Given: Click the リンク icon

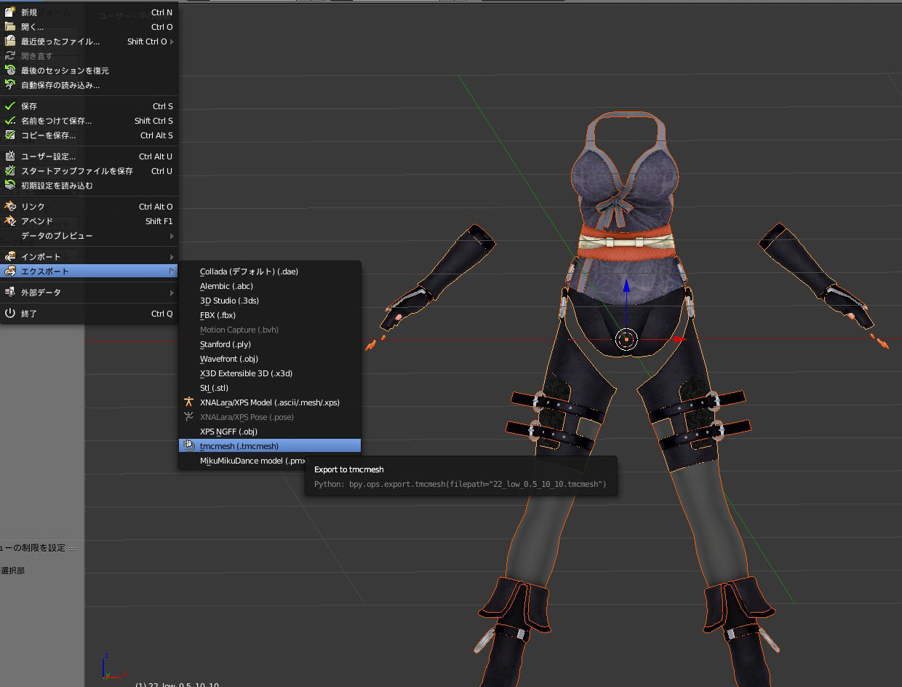Looking at the screenshot, I should [x=10, y=207].
